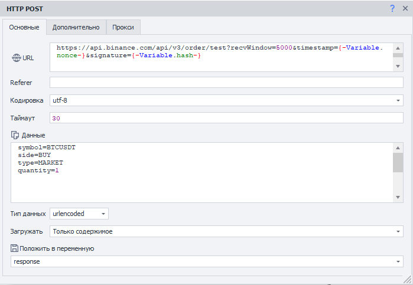Screen dimensions: 413x285
Task: Expand the Тип данных urlencoded dropdown
Action: pyautogui.click(x=103, y=214)
